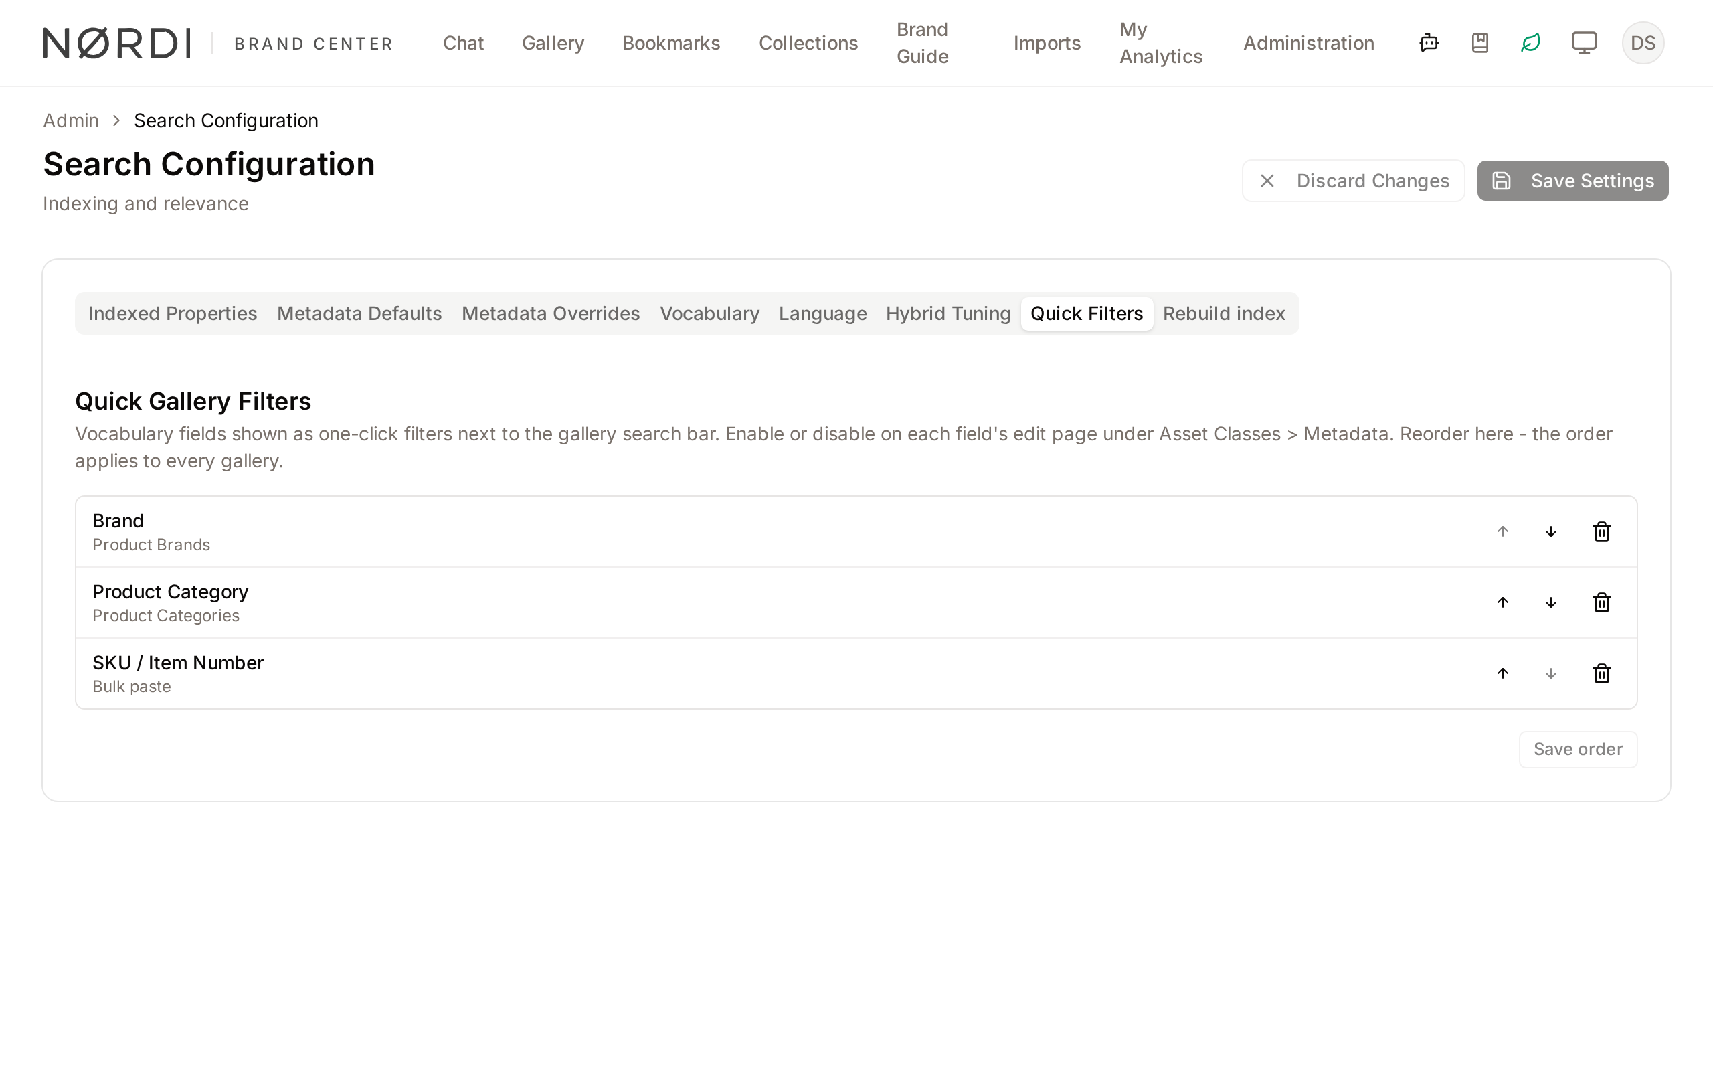The width and height of the screenshot is (1713, 1071).
Task: Click the Save Settings button
Action: [1572, 181]
